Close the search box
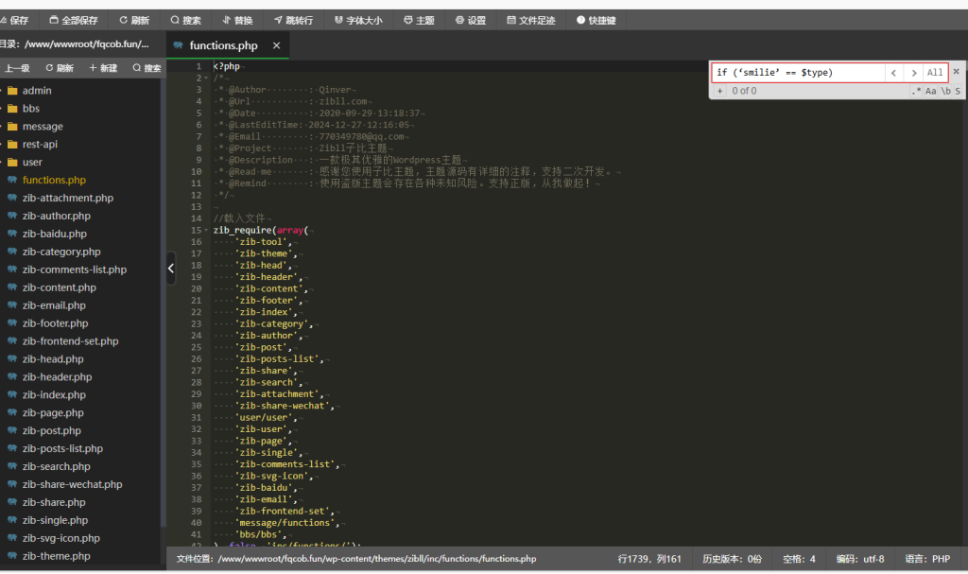Viewport: 968px width, 574px height. (957, 72)
